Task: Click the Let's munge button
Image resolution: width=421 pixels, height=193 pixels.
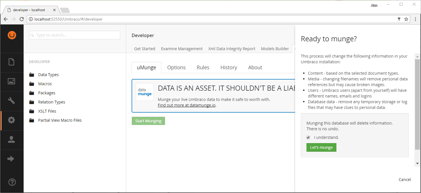Action: [321, 147]
